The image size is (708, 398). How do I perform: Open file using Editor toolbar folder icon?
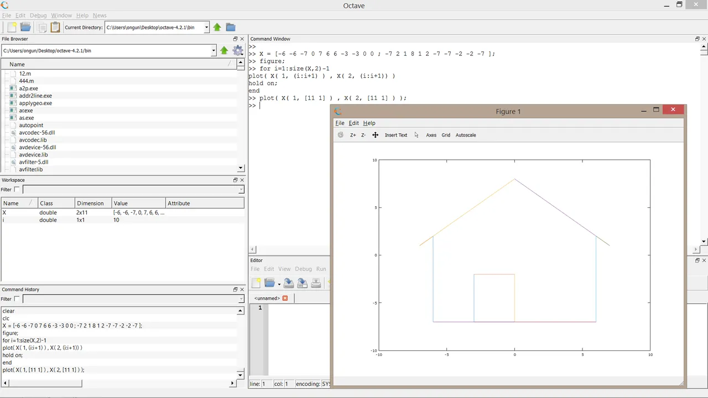(269, 283)
